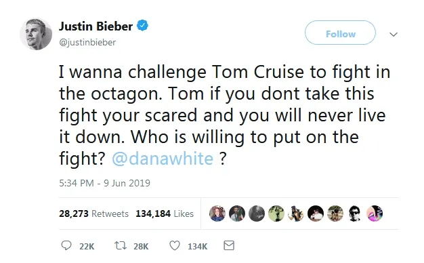The height and width of the screenshot is (263, 424).
Task: Click the liker avatar wearing sunglasses
Action: click(x=355, y=214)
